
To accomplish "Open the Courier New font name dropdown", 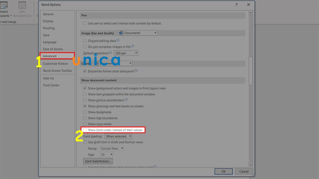I will pos(112,148).
